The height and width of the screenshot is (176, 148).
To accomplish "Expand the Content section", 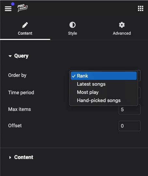I will pos(10,157).
